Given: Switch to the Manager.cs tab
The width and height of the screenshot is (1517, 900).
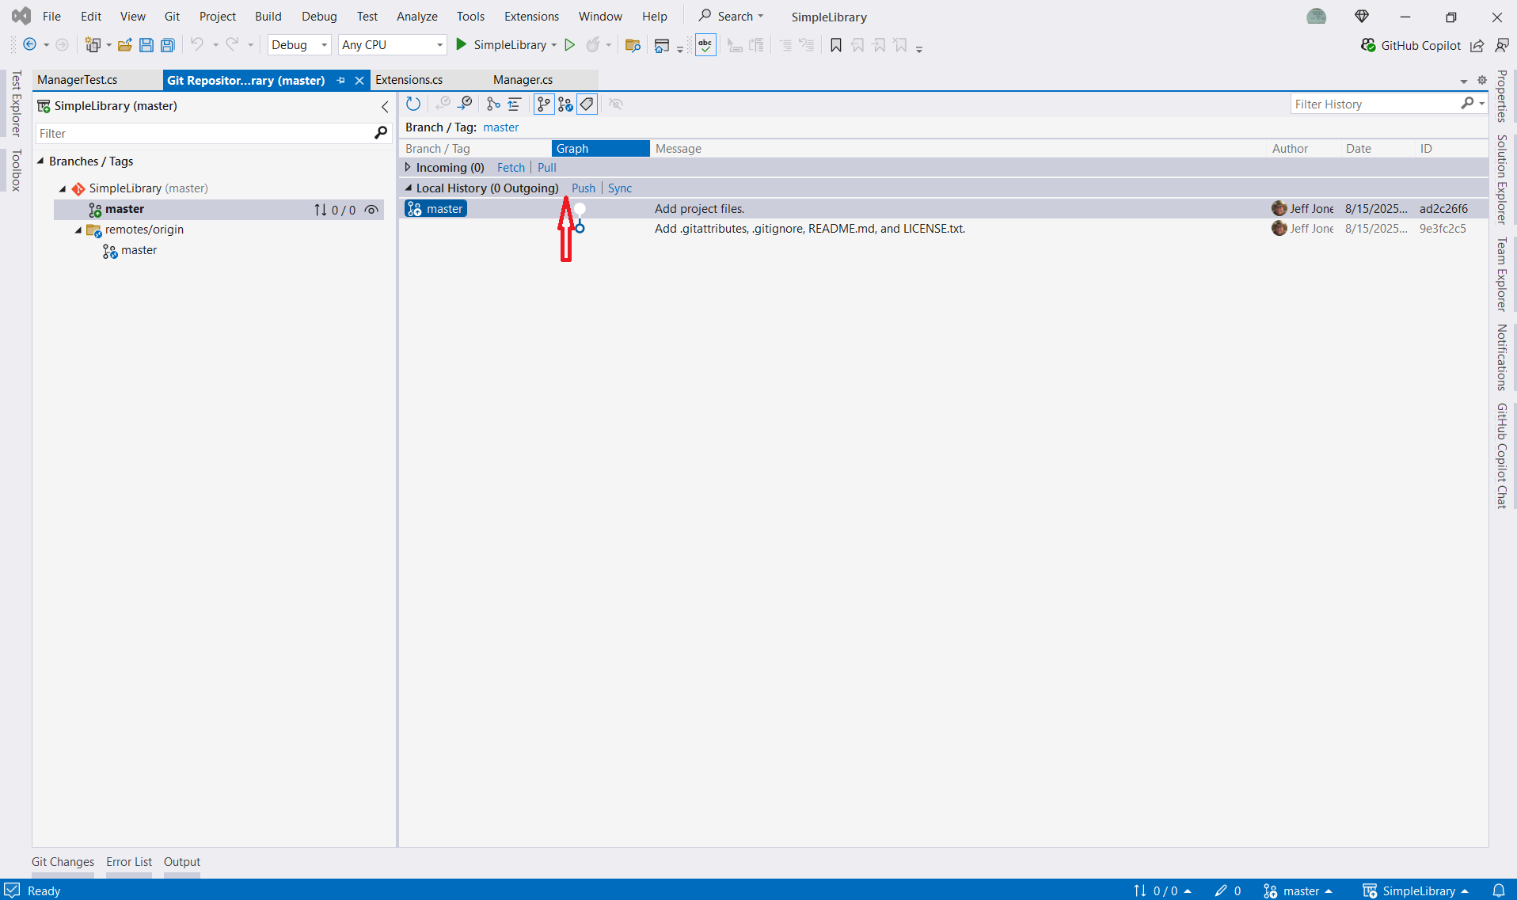Looking at the screenshot, I should point(523,80).
